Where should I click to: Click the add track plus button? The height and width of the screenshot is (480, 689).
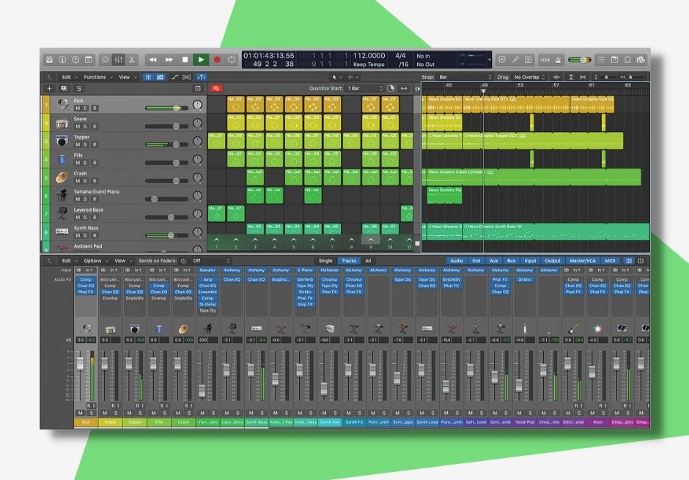point(50,89)
